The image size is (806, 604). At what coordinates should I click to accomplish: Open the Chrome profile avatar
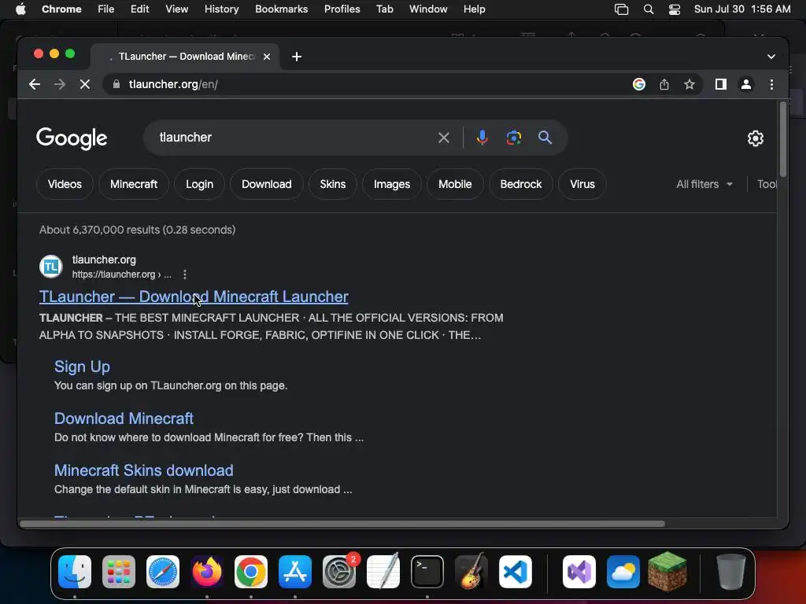(x=746, y=84)
